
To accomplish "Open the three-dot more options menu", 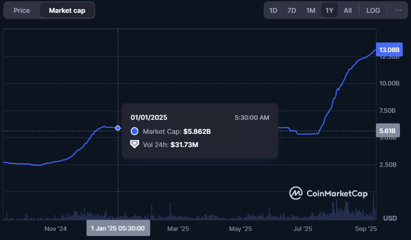I will click(398, 10).
